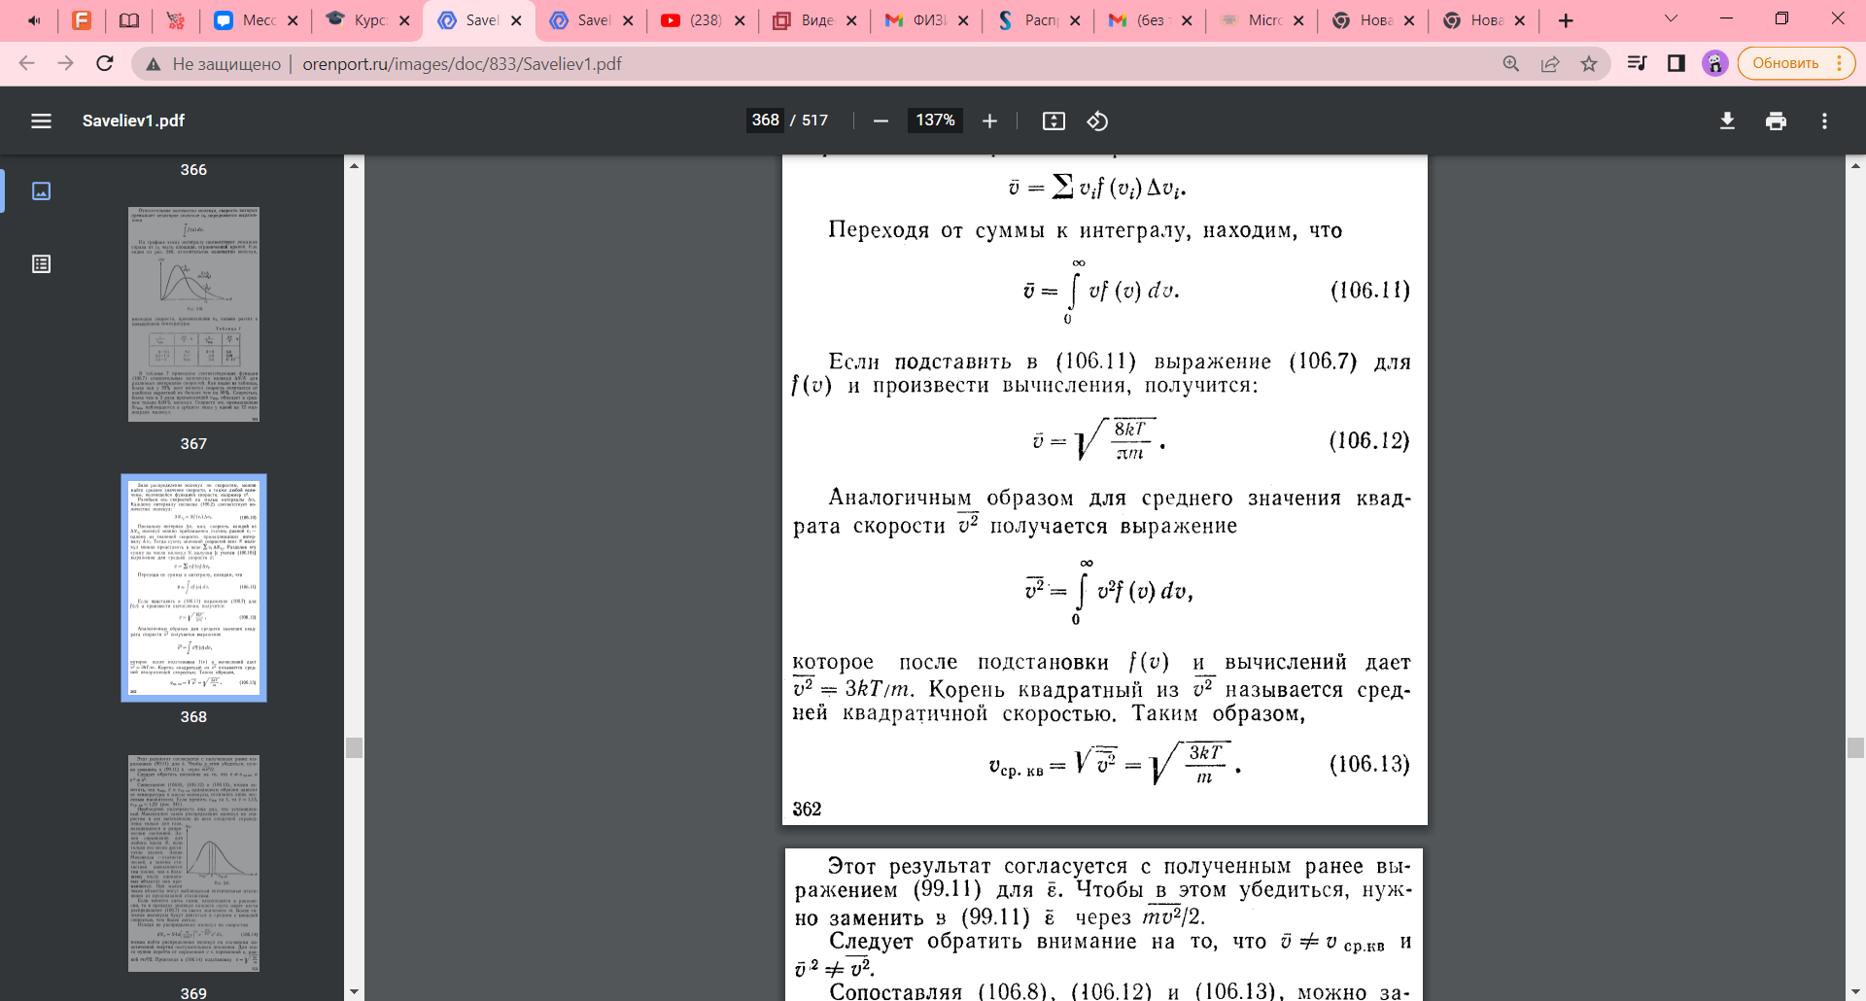
Task: Click the address bar URL
Action: coord(462,64)
